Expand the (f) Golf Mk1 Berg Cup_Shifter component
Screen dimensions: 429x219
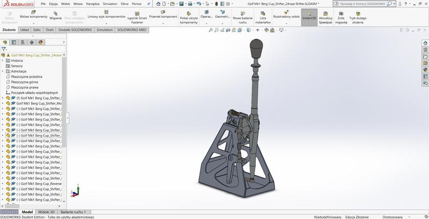pos(3,98)
